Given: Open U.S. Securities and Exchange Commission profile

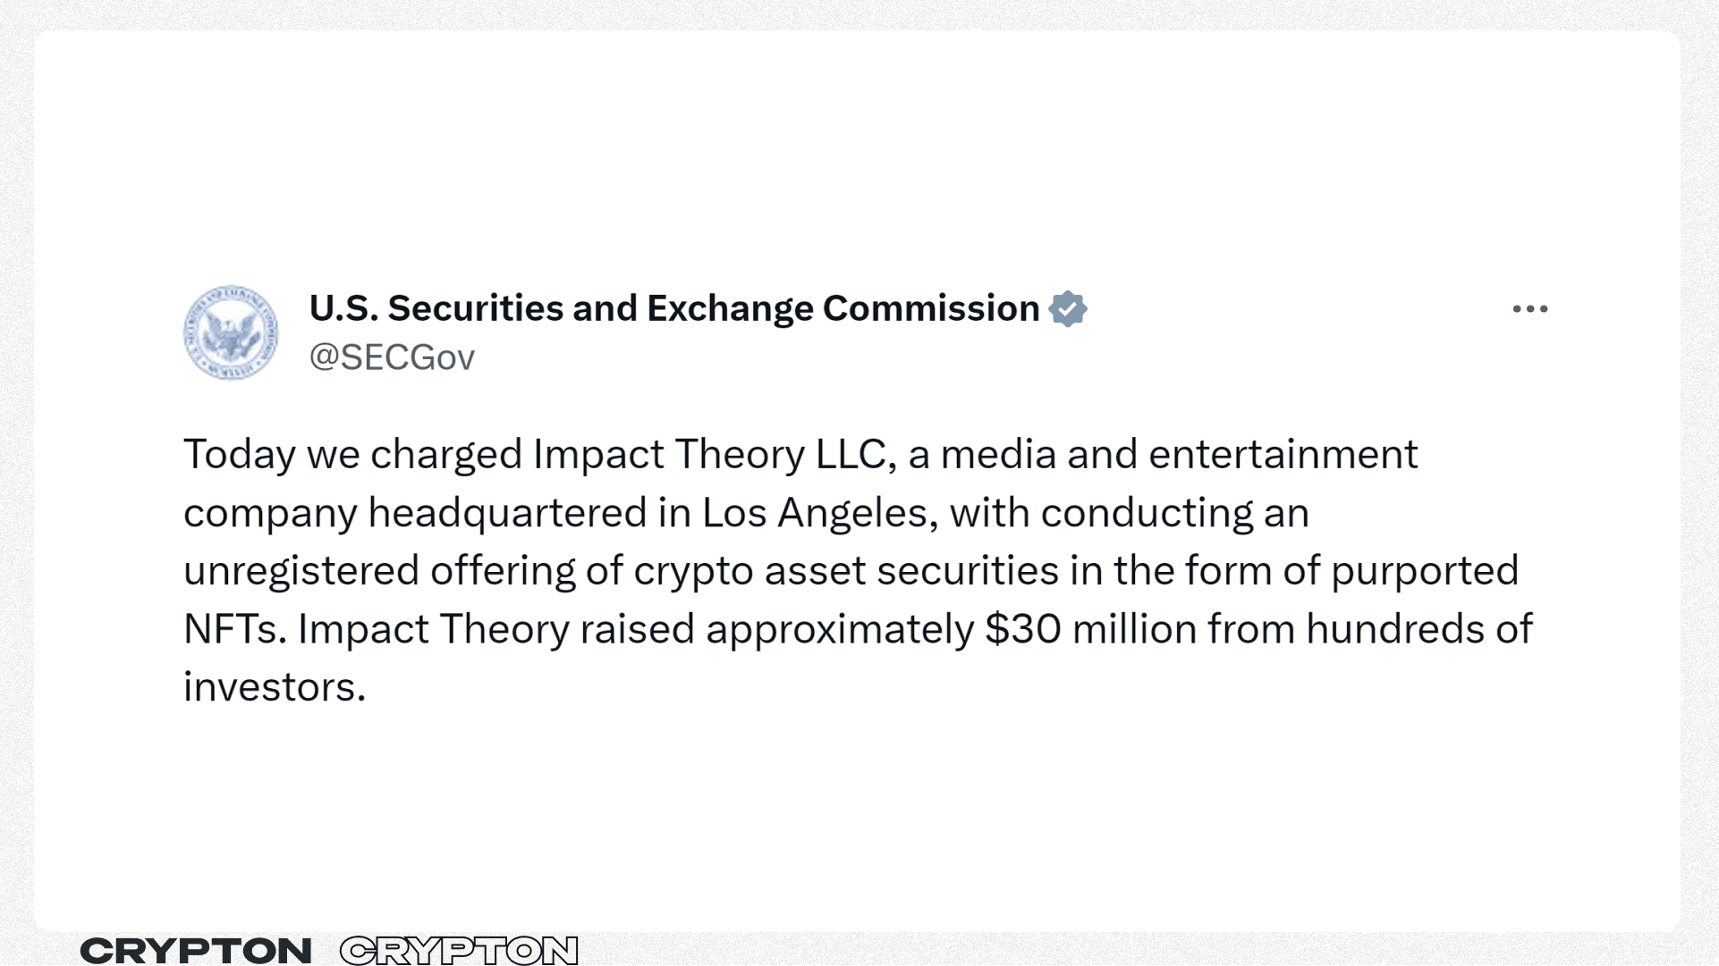Looking at the screenshot, I should point(674,308).
